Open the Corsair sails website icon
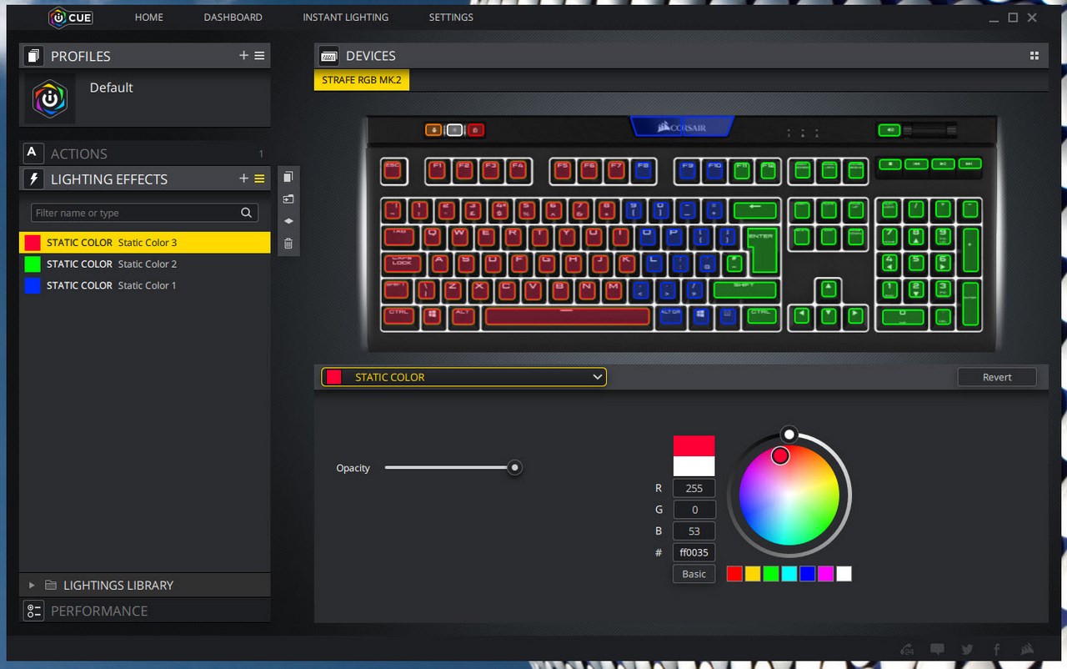The image size is (1067, 669). tap(1027, 649)
